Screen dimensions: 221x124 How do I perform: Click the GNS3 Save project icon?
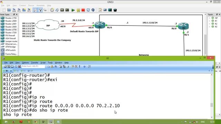tap(14, 10)
